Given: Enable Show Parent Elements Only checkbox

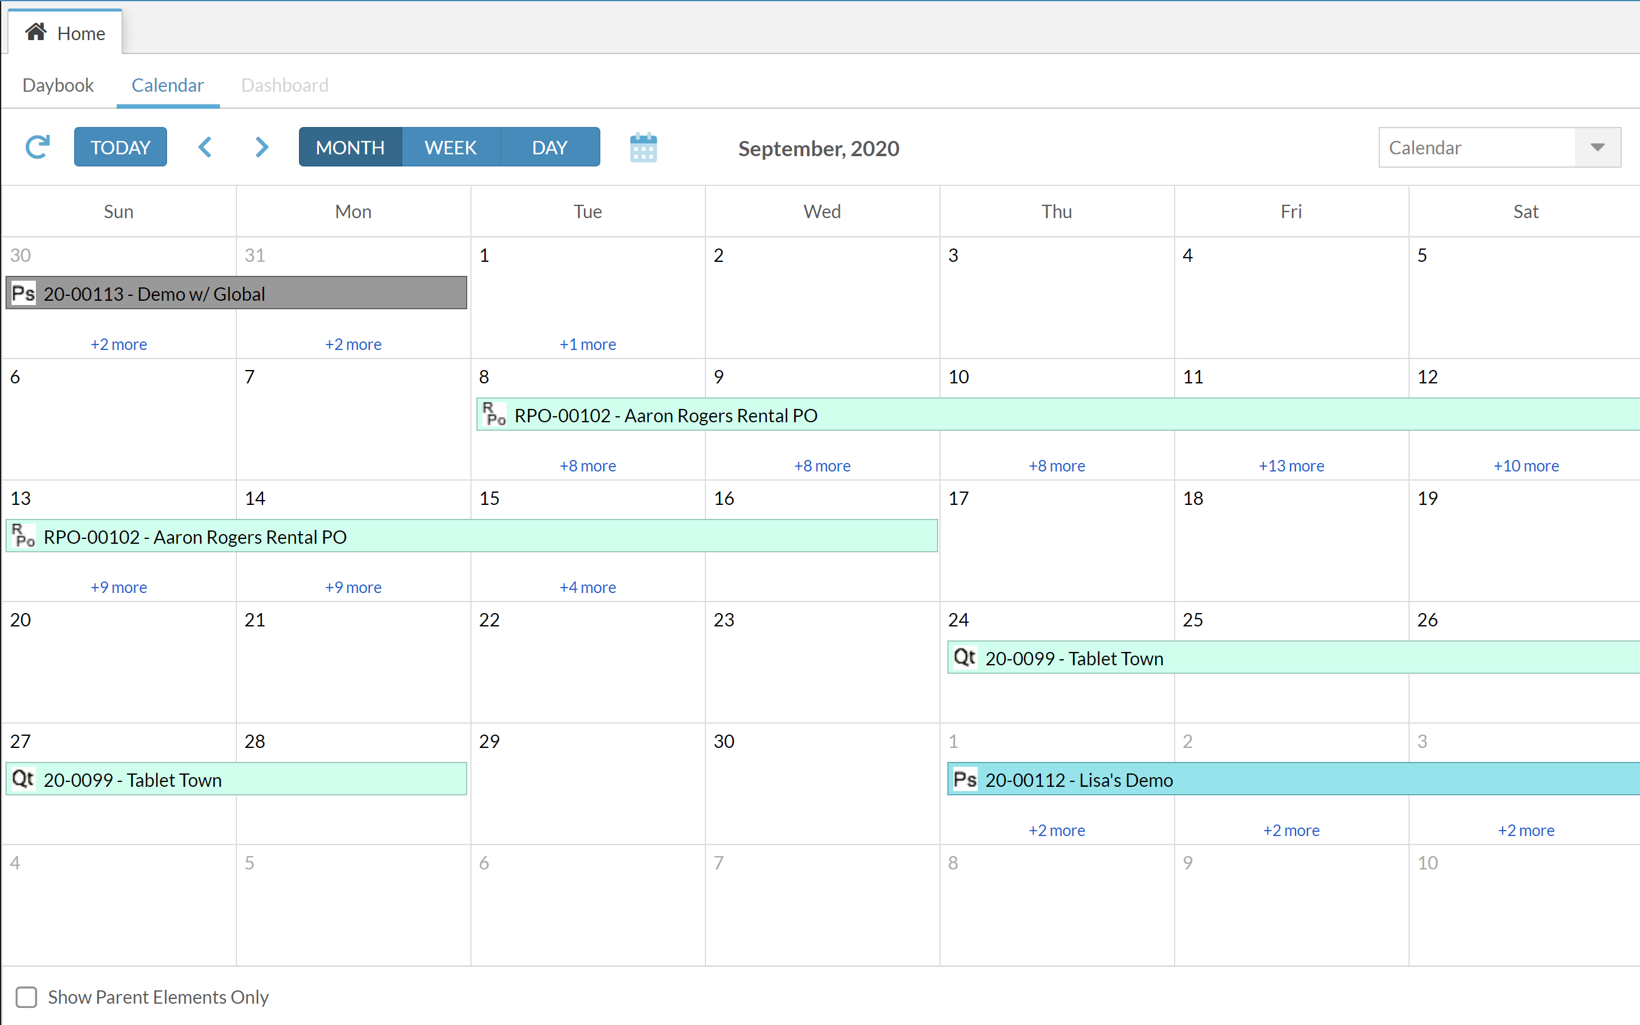Looking at the screenshot, I should (x=27, y=996).
